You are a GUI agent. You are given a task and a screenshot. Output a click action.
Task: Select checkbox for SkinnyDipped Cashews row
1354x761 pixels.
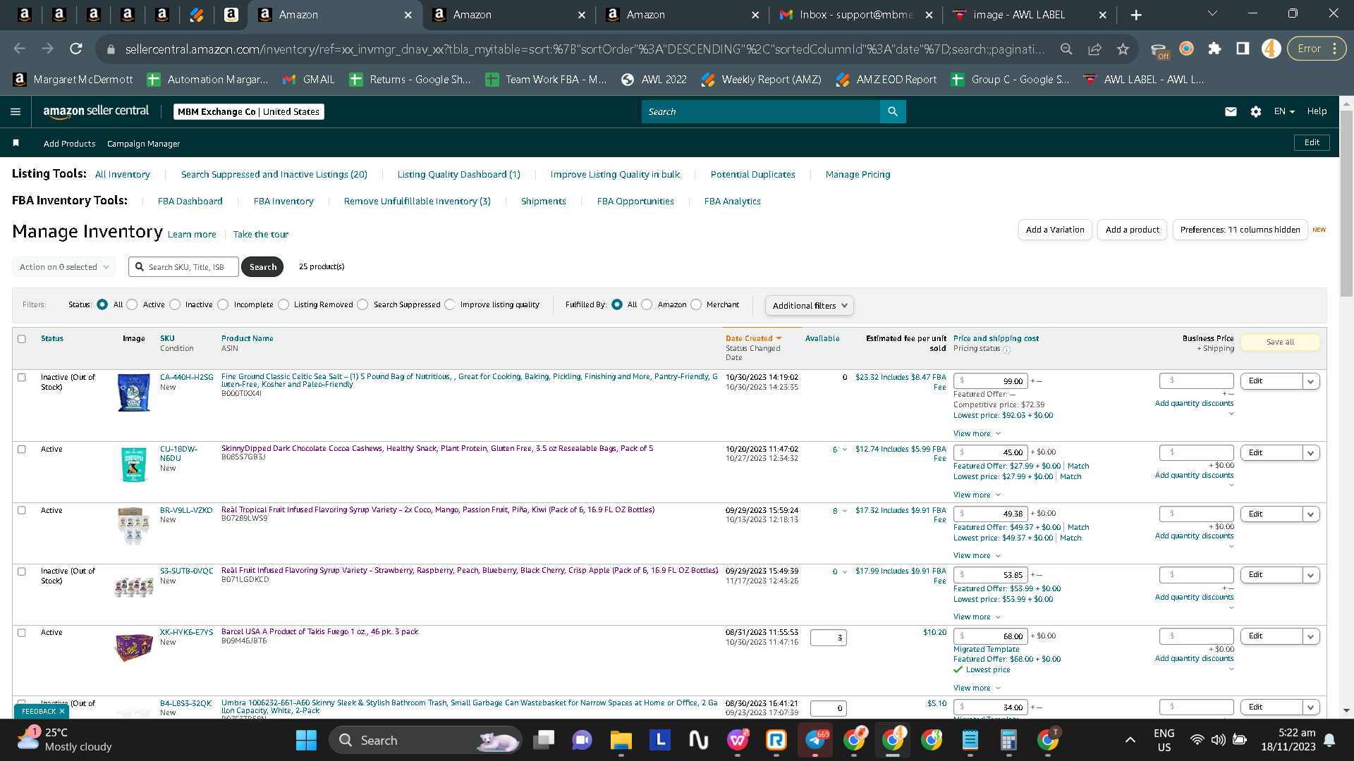22,450
